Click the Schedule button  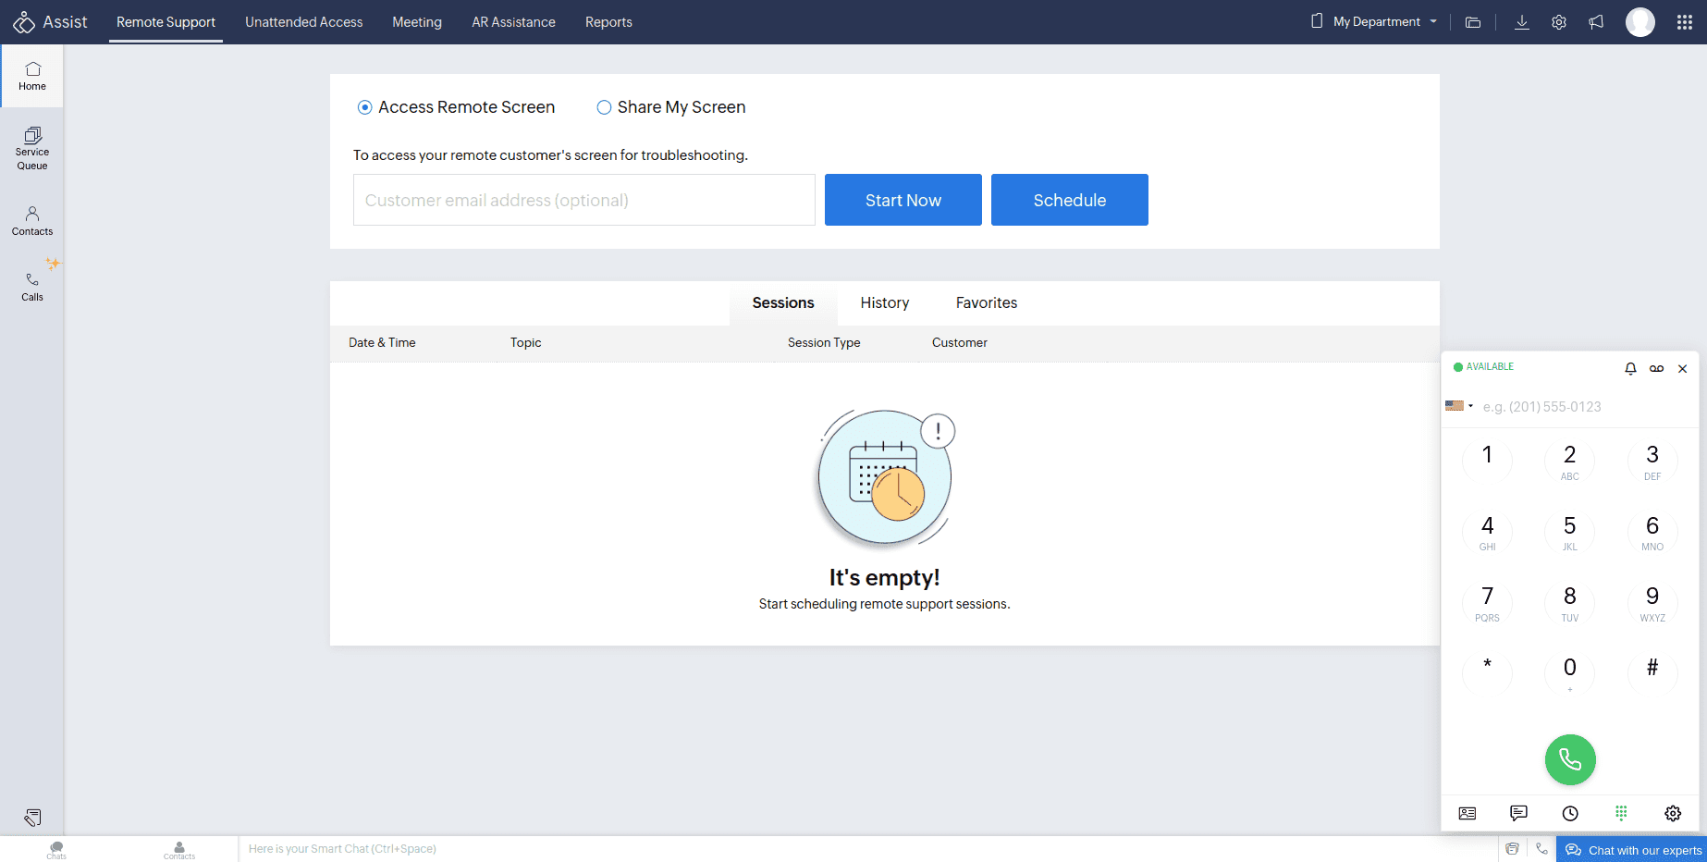tap(1069, 200)
